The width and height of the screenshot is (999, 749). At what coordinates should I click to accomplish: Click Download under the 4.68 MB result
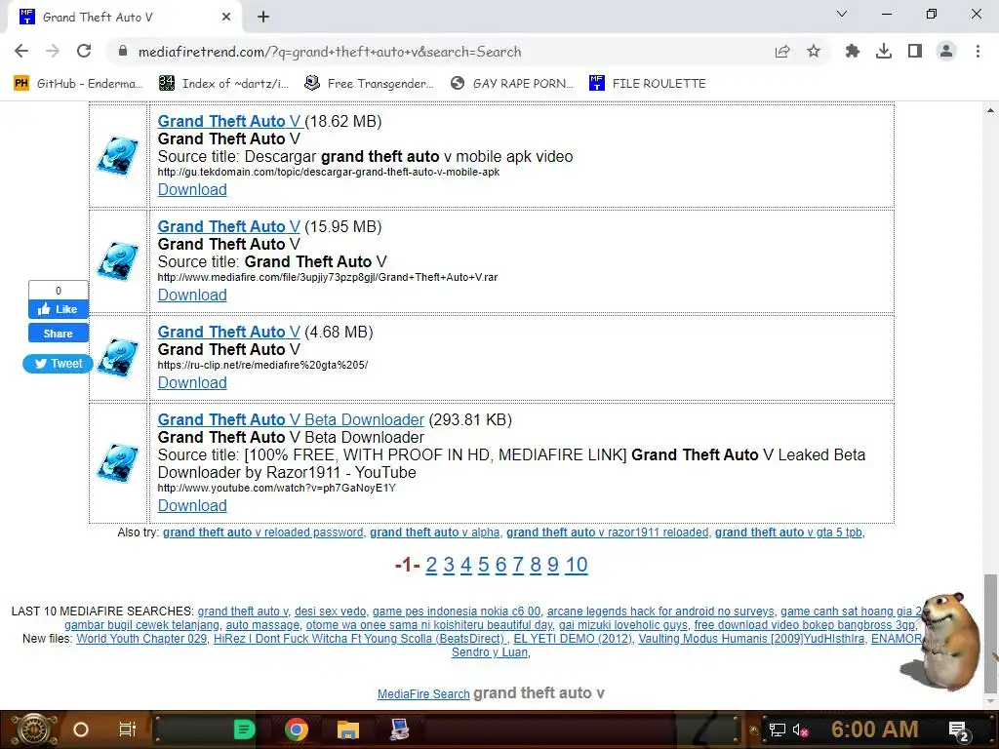pos(192,382)
